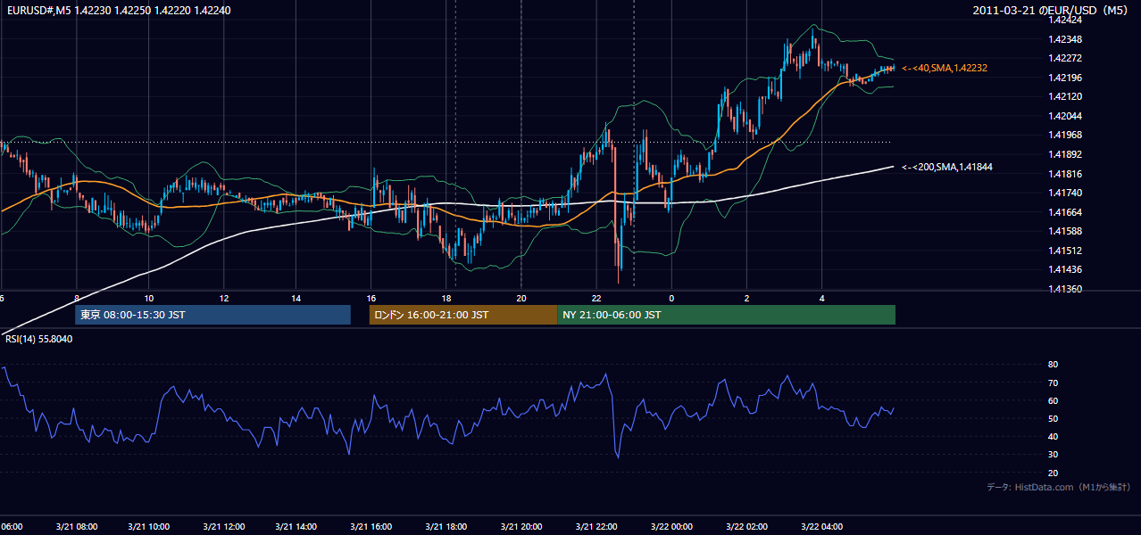Click RSI scale level 80
1141x535 pixels.
click(x=1053, y=365)
